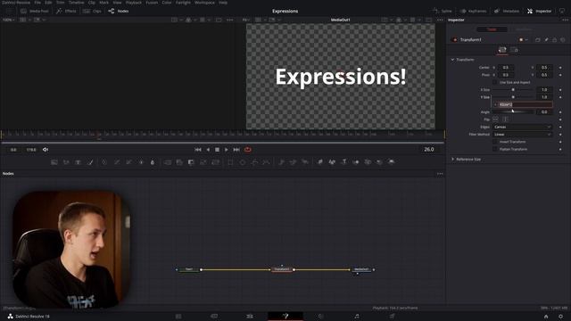Open the Edges dropdown showing Canvas
Viewport: 571px width, 321px height.
523,127
